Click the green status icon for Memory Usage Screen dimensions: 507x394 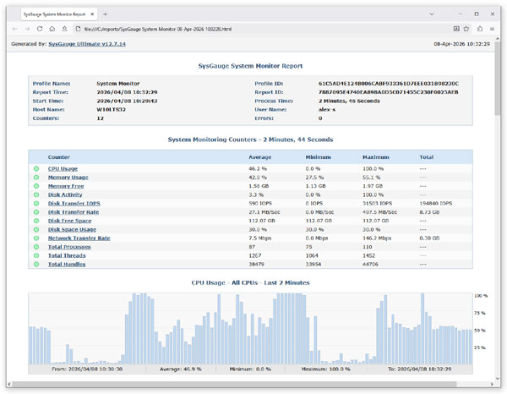pyautogui.click(x=36, y=178)
